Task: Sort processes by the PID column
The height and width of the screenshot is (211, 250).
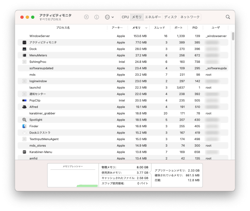Action: coord(195,28)
